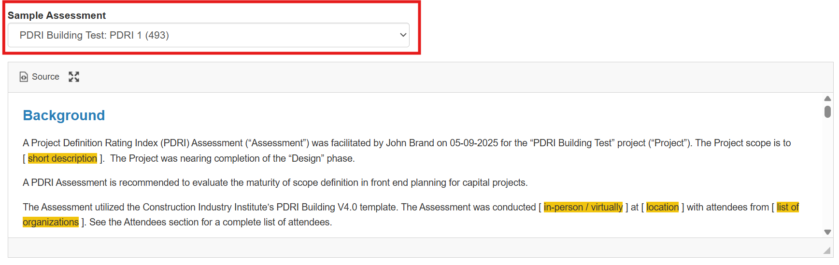Click the vertical scrollbar thumb
Viewport: 839px width, 265px height.
(x=827, y=112)
